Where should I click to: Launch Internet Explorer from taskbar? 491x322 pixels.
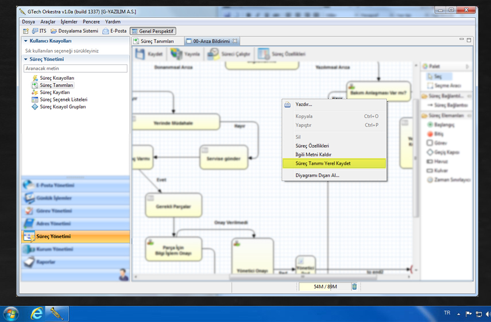[37, 313]
